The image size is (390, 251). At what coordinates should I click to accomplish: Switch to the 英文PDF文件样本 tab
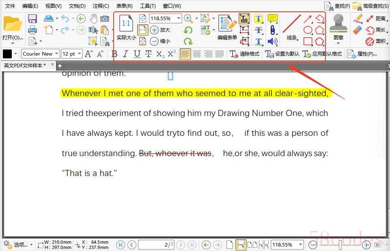click(x=24, y=65)
